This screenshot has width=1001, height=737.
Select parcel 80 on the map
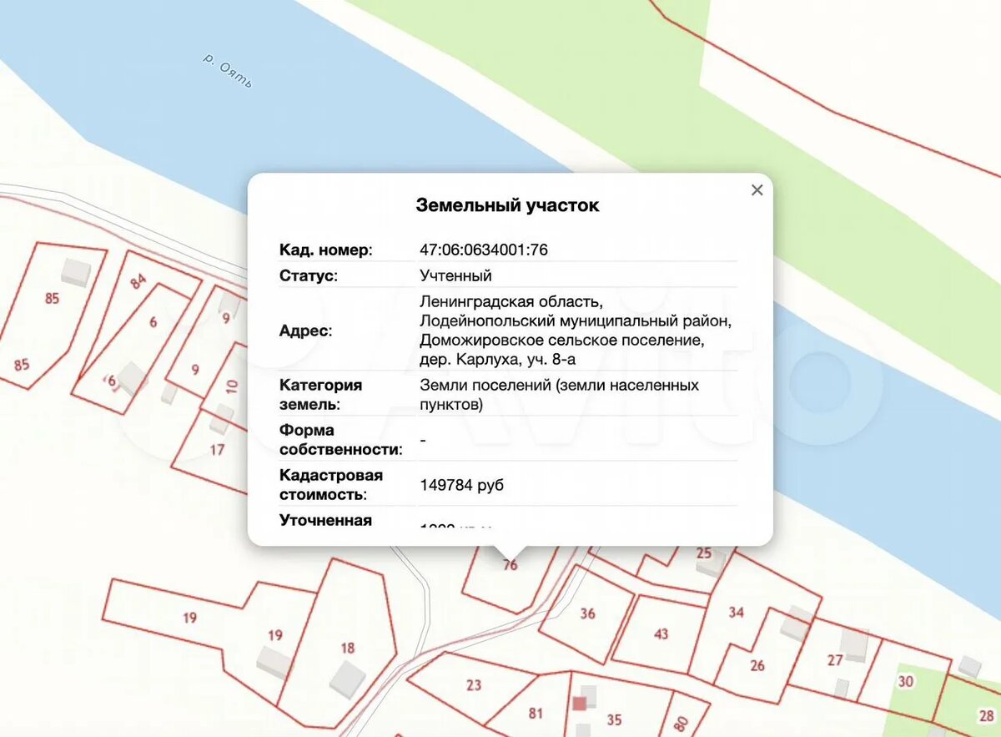680,723
